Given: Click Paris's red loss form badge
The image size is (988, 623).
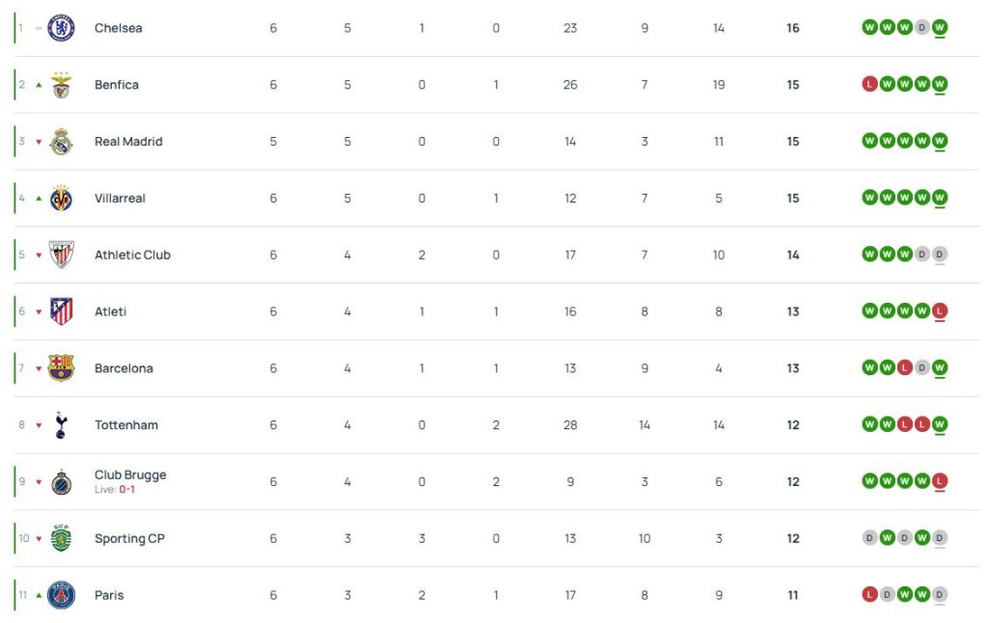Looking at the screenshot, I should (869, 595).
